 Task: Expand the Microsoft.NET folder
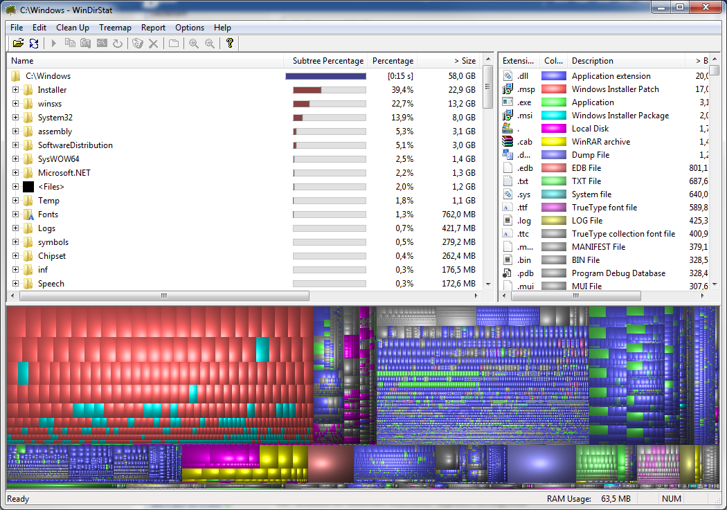click(16, 173)
